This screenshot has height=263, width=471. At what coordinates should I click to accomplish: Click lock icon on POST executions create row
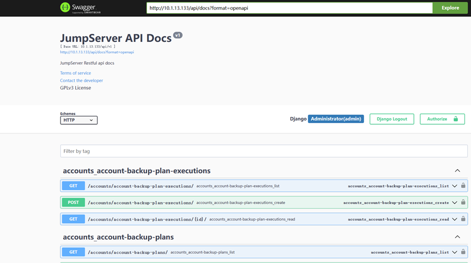point(463,202)
